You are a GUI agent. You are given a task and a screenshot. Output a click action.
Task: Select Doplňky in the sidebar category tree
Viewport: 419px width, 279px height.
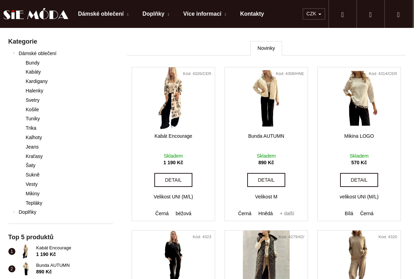tap(27, 212)
